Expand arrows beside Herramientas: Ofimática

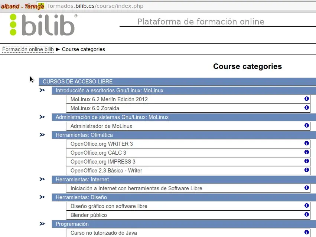click(42, 135)
